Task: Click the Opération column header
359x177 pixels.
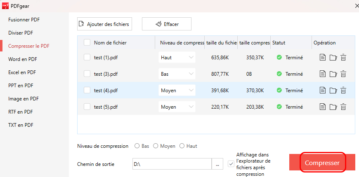Action: (x=325, y=43)
